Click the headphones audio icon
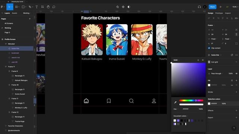 coord(199,7)
